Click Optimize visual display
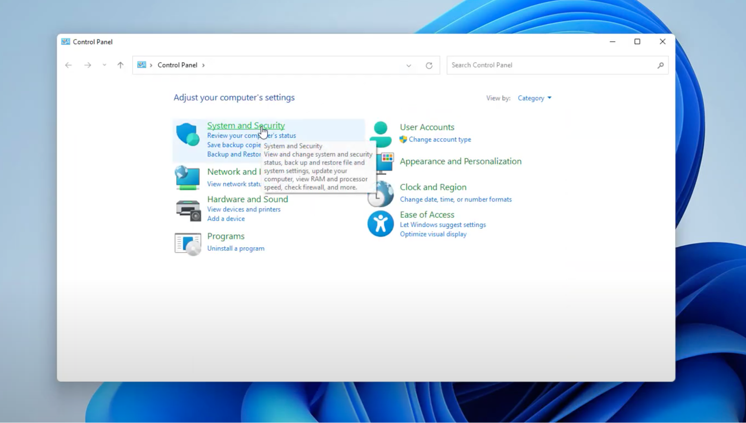Viewport: 746px width, 423px height. pos(433,234)
